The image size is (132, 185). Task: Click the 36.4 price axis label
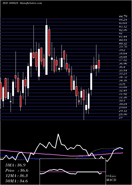click(x=122, y=67)
